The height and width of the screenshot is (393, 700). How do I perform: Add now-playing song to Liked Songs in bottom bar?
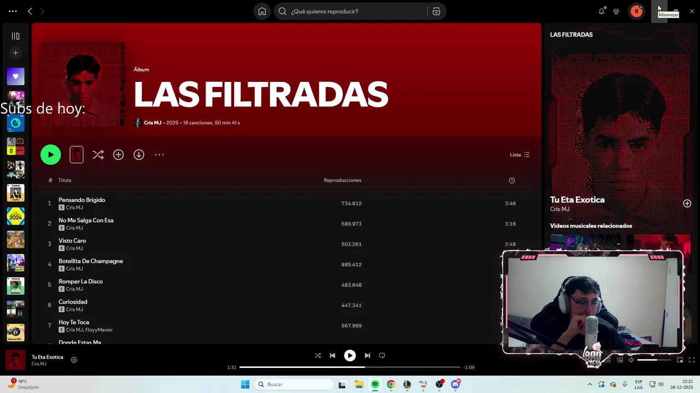[74, 360]
